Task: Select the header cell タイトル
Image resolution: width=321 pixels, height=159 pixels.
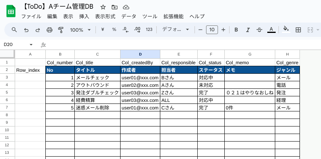Action: tap(97, 70)
